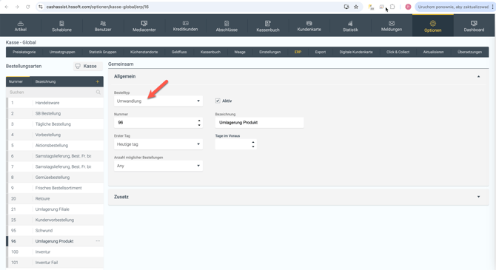Image resolution: width=496 pixels, height=270 pixels.
Task: Switch to the Waage tab
Action: (x=240, y=52)
